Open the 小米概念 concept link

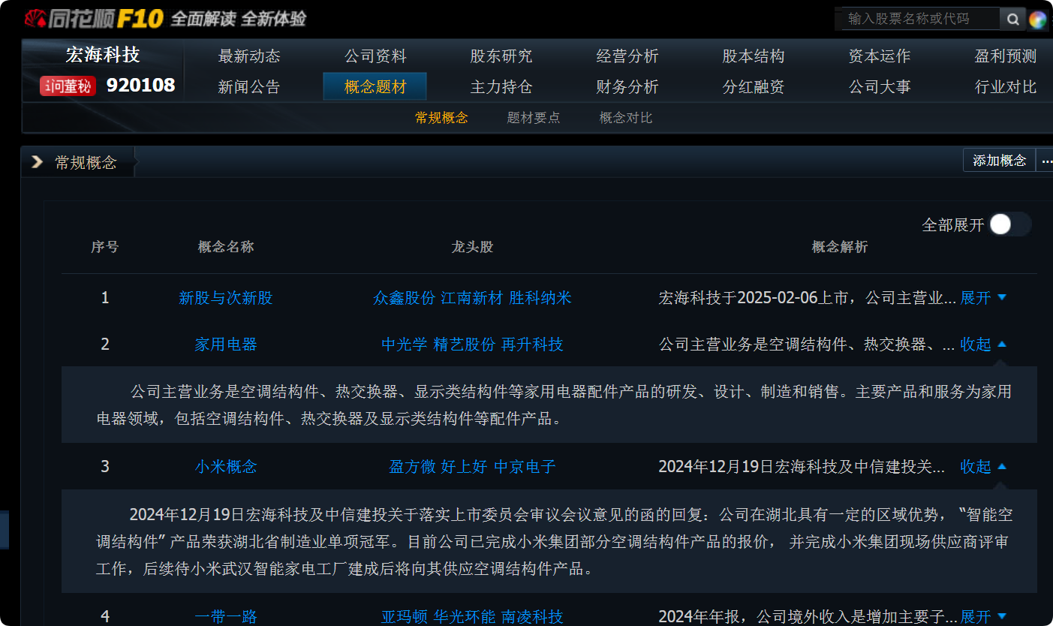click(226, 467)
